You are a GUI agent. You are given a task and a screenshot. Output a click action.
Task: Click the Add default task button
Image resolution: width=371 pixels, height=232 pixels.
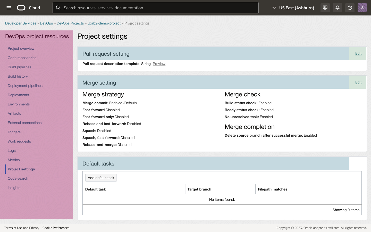(101, 178)
